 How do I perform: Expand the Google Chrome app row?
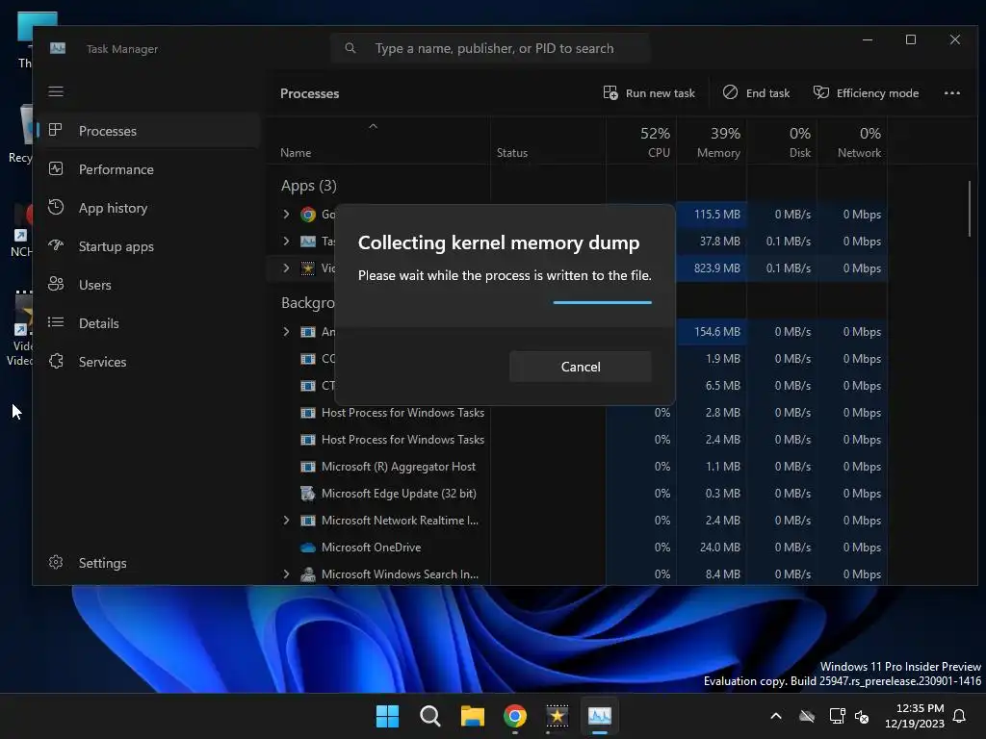tap(286, 215)
